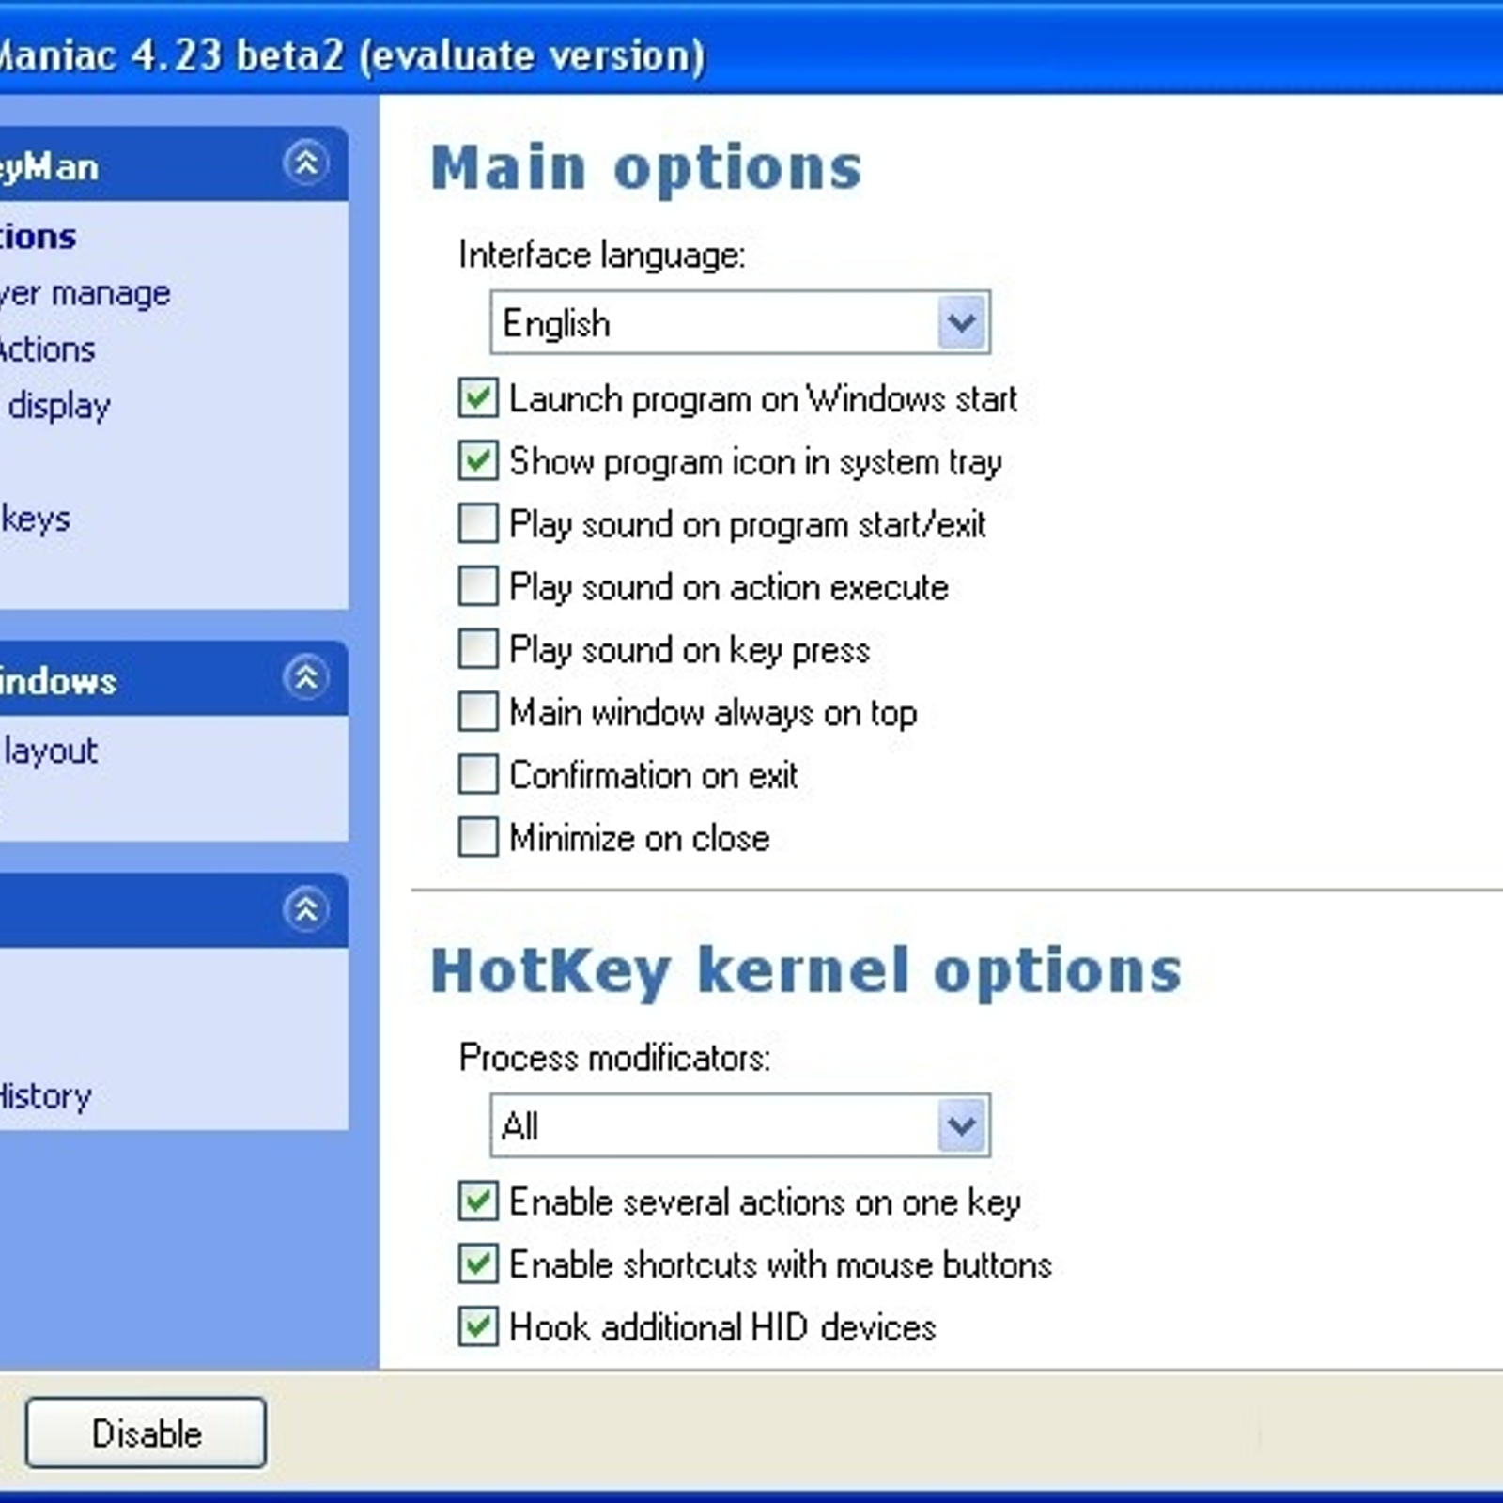Open the Actions sidebar link
The image size is (1503, 1503).
tap(47, 349)
